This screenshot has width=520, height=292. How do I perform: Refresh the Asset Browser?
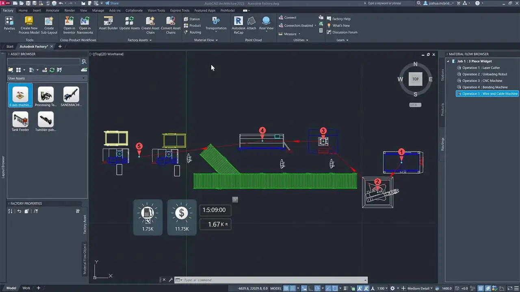(x=52, y=70)
